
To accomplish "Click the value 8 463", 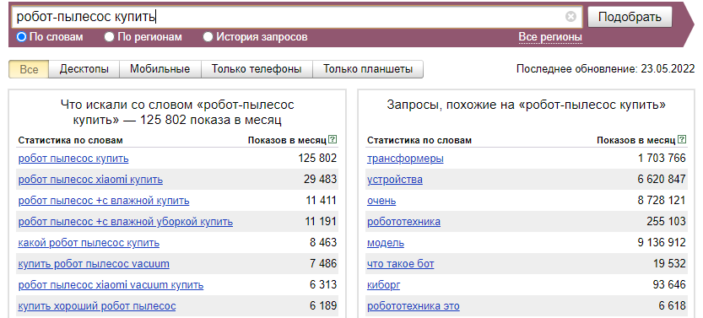I will pos(323,243).
